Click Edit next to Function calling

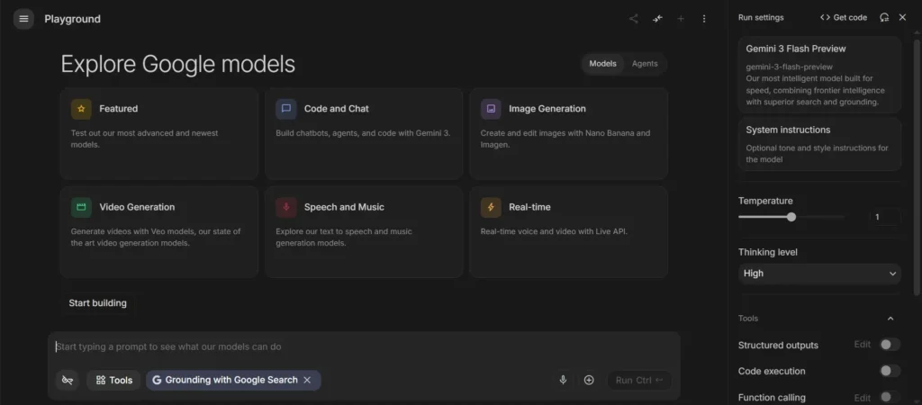862,398
